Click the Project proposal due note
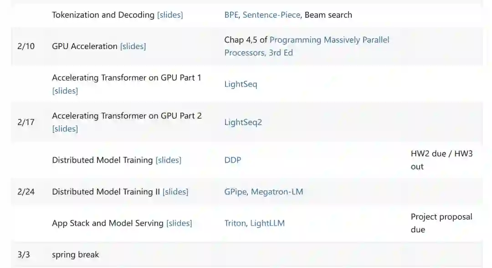Screen dimensions: 492x268 [x=441, y=223]
